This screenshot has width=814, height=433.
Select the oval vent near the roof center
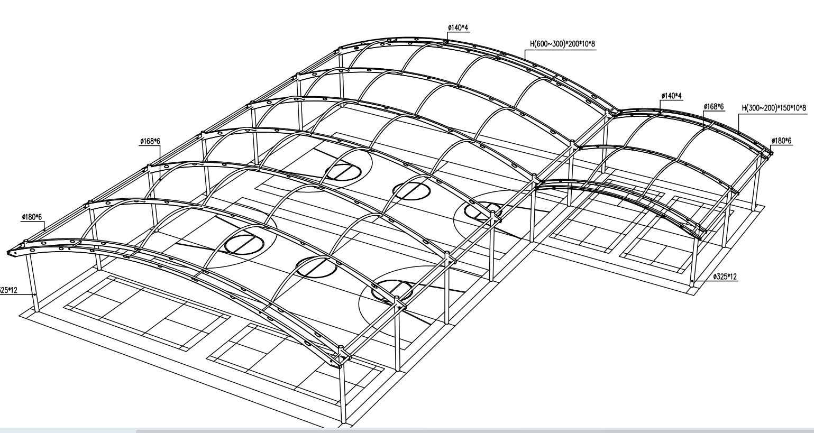tap(412, 190)
